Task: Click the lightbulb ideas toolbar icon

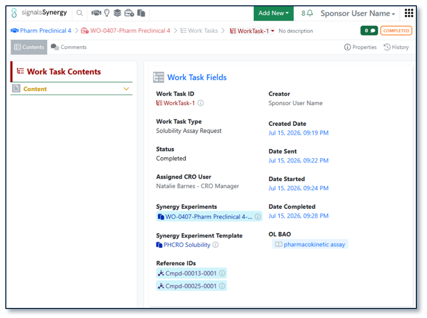Action: [x=107, y=13]
